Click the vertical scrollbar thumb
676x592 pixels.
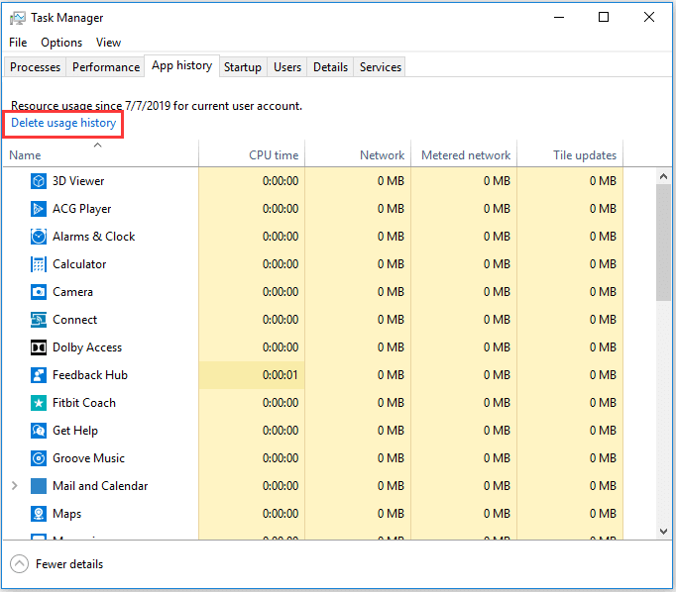[663, 243]
